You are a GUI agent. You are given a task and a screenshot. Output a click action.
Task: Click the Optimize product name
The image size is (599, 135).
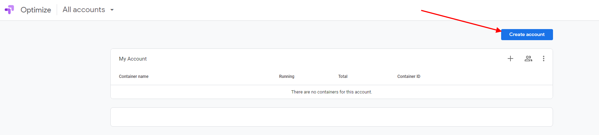point(36,10)
